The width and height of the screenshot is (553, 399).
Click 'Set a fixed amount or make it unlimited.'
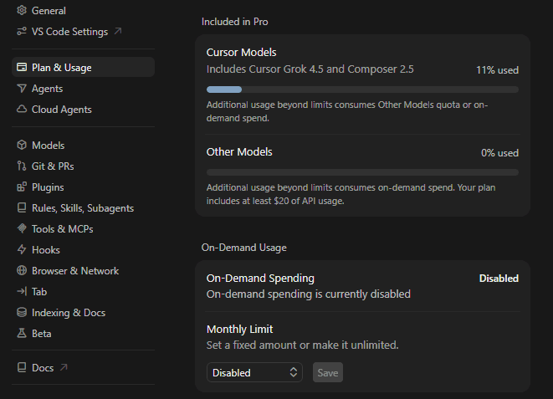coord(302,345)
